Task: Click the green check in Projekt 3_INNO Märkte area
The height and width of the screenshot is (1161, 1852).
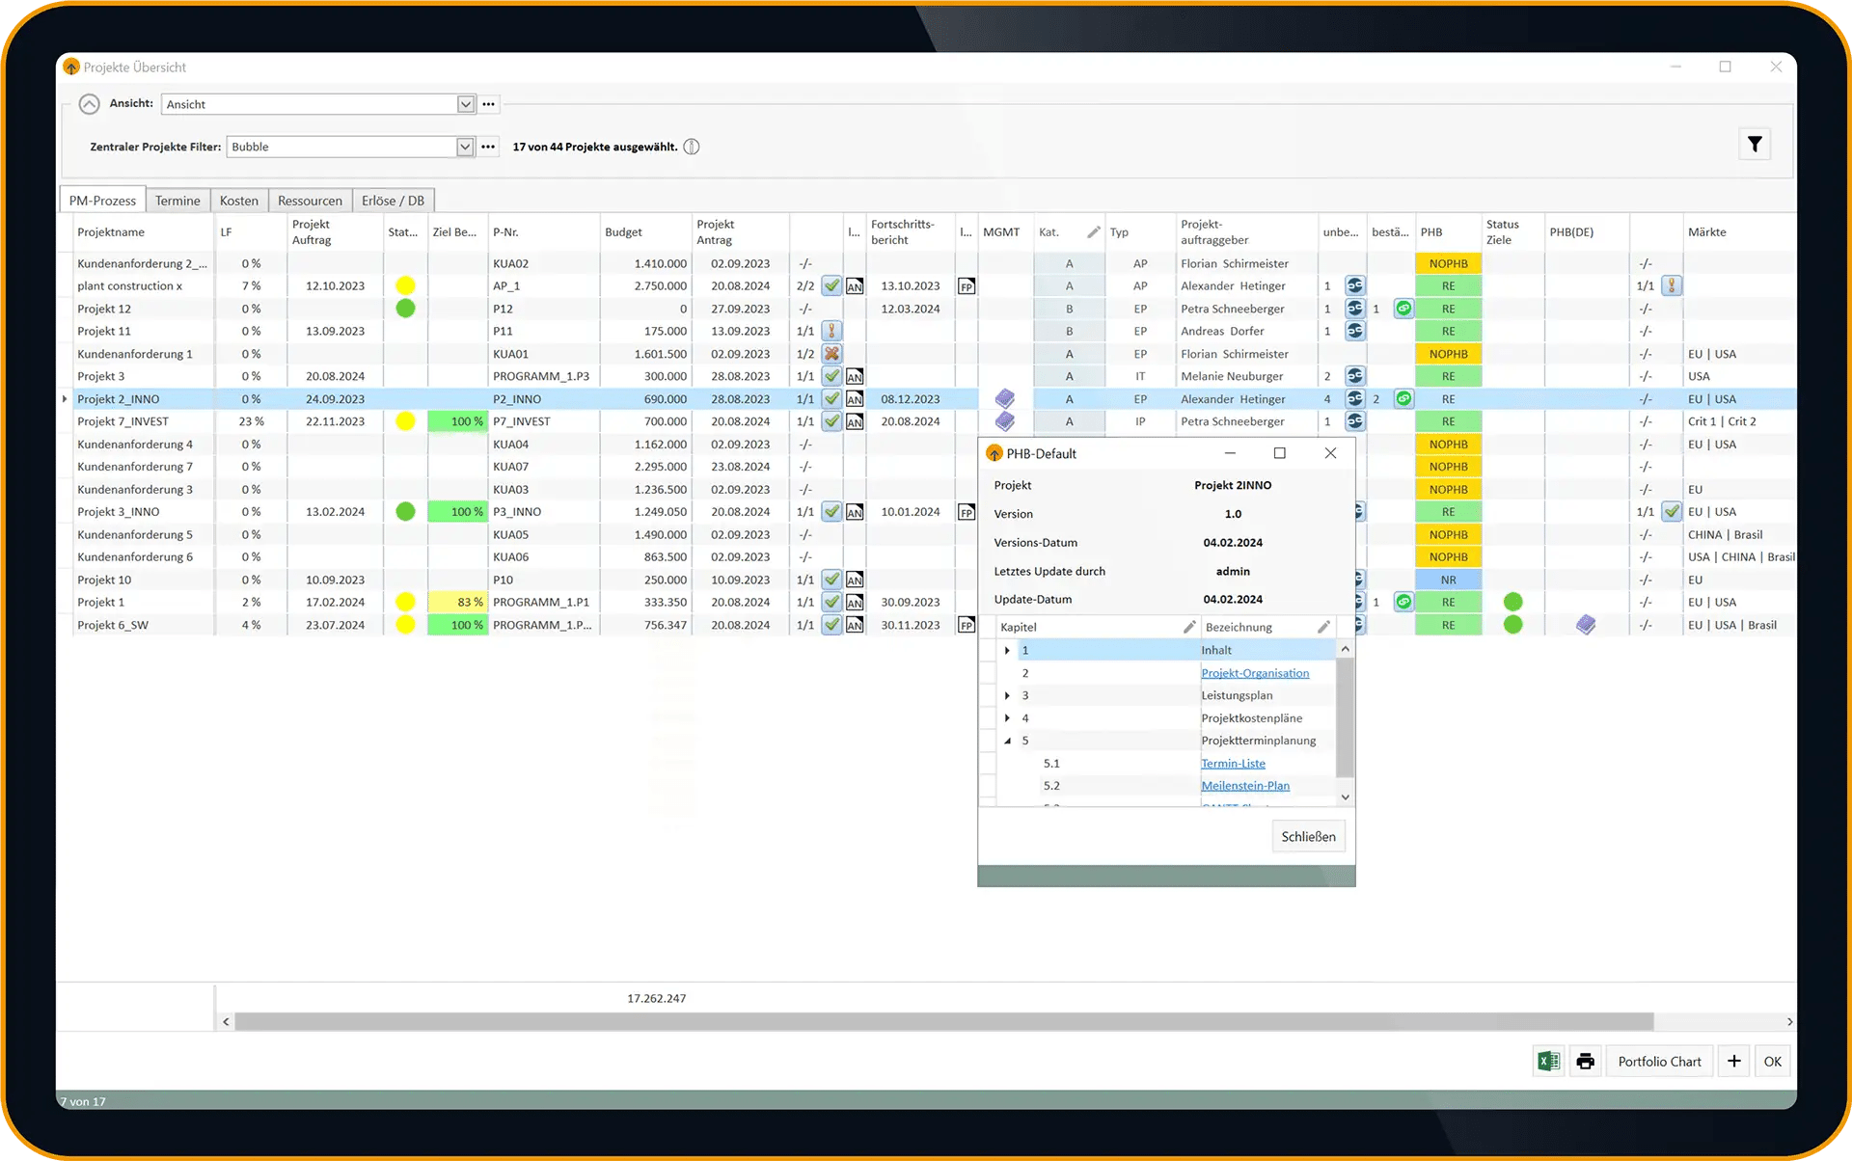Action: coord(1672,512)
